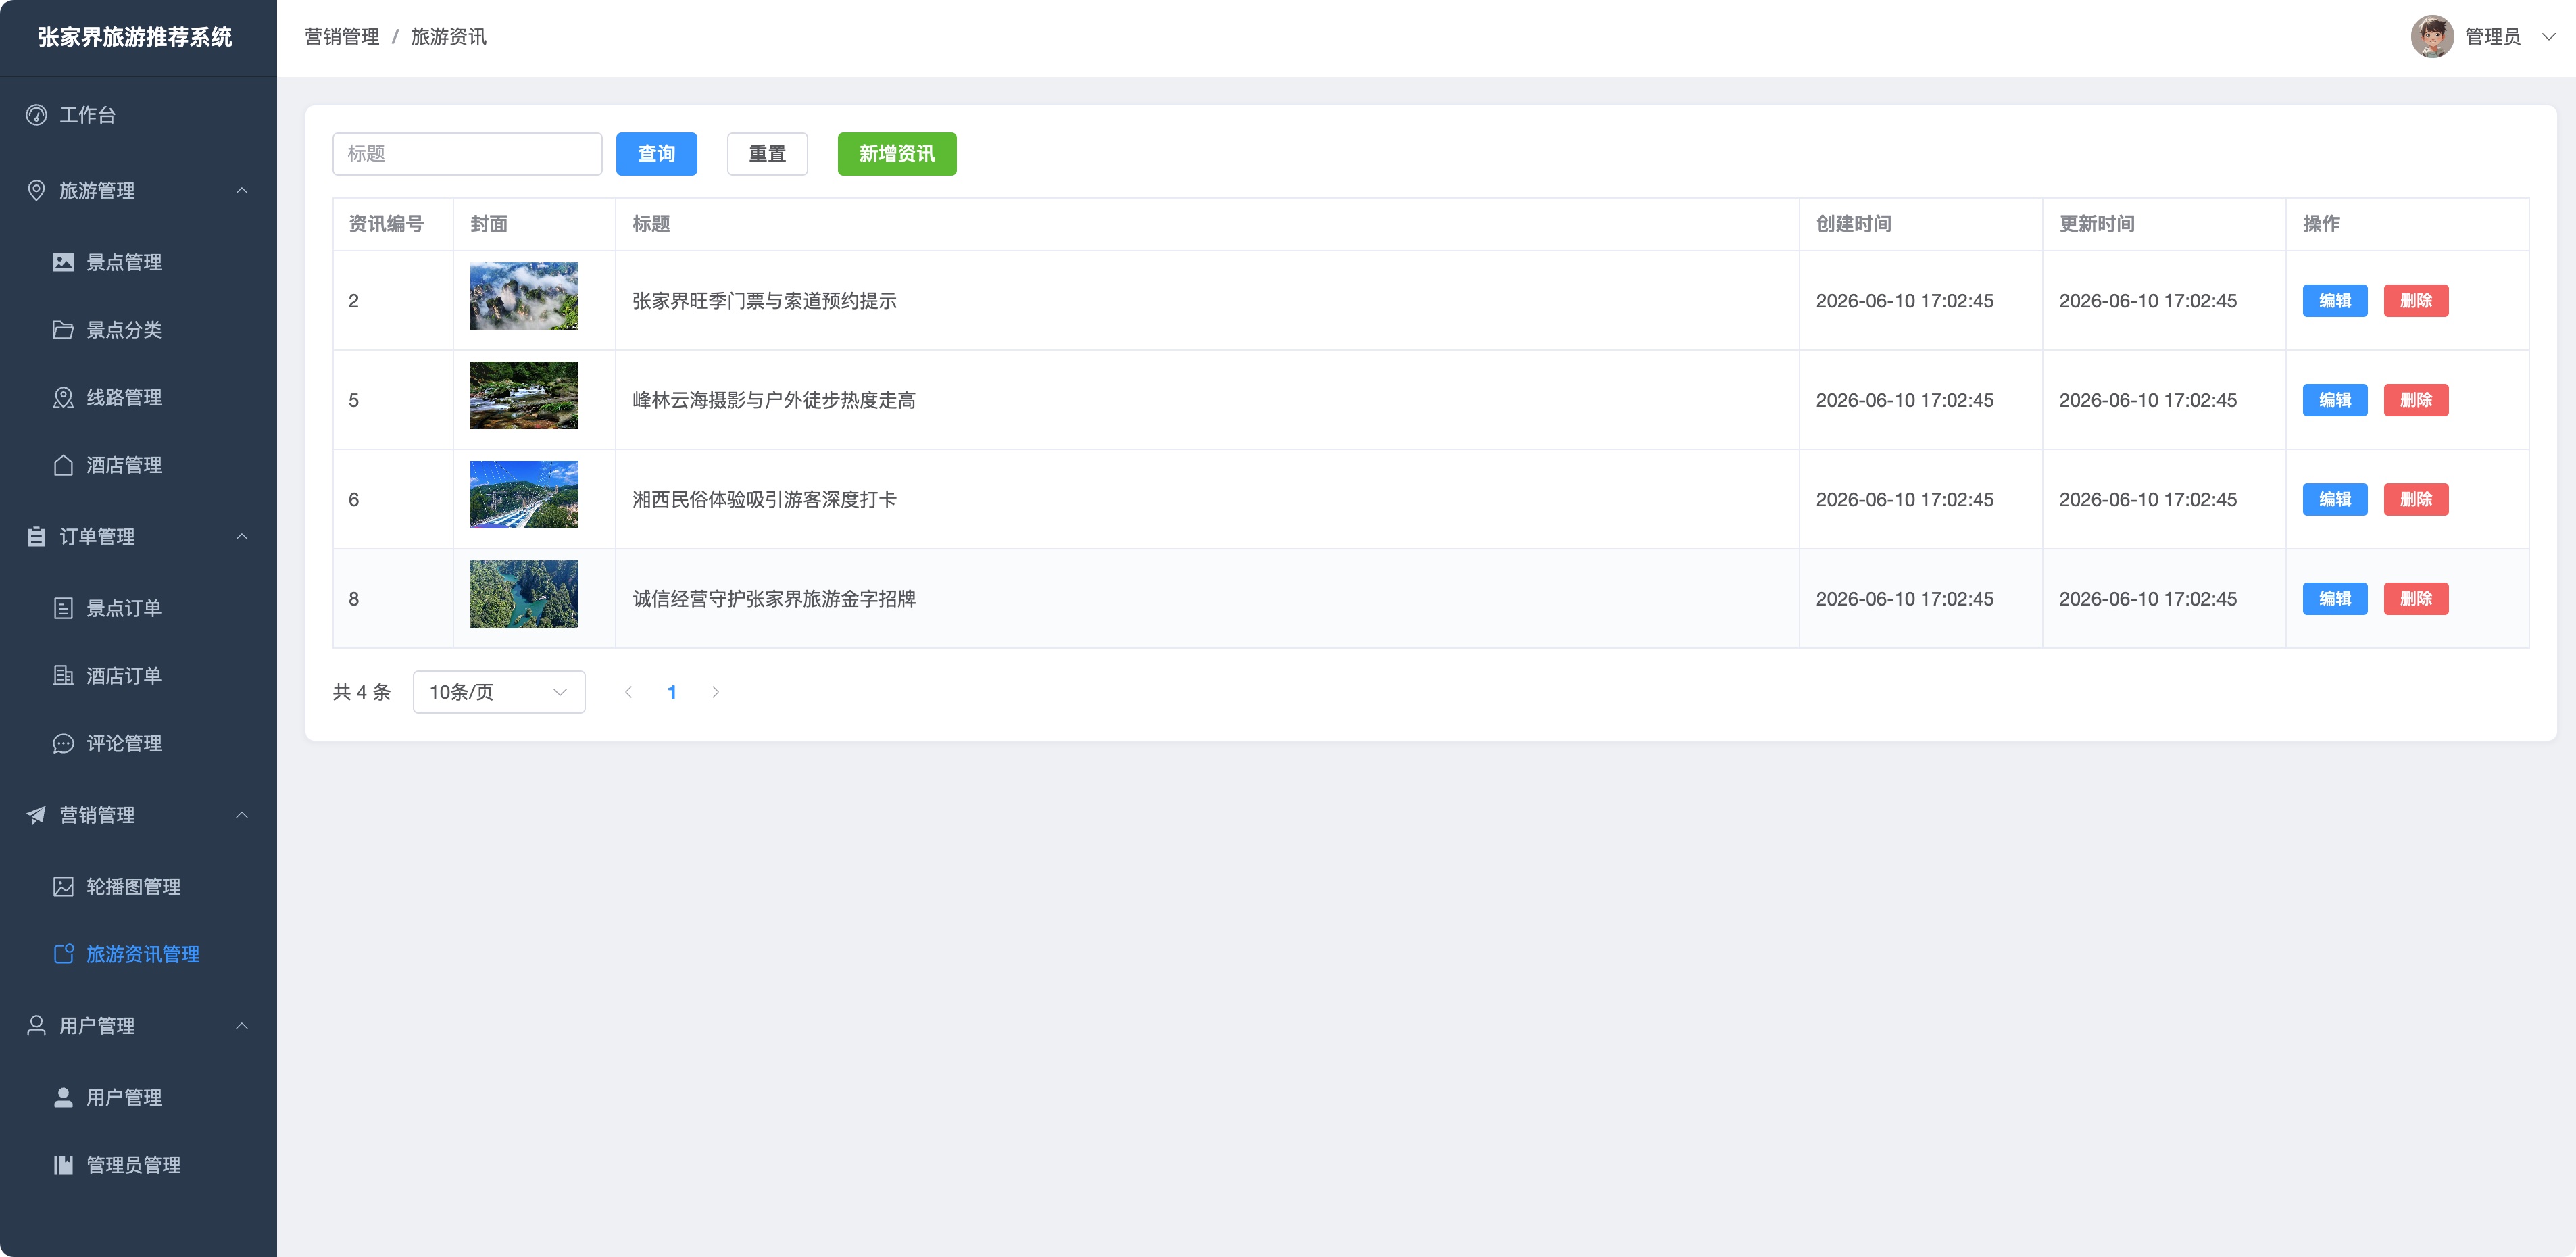Open 酒店管理 menu item

(138, 465)
